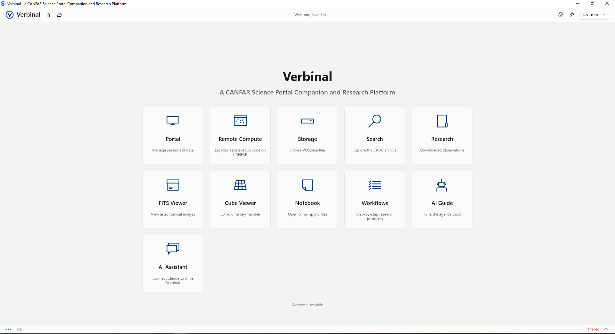This screenshot has height=334, width=615.
Task: Open the folder icon in header
Action: pyautogui.click(x=59, y=15)
